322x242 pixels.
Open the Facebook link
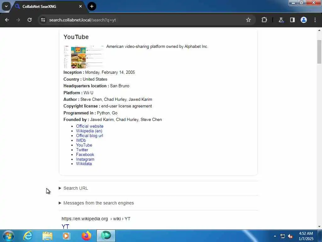(85, 154)
